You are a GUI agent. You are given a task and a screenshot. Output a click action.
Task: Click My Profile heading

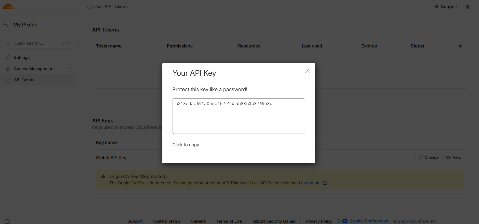coord(25,25)
